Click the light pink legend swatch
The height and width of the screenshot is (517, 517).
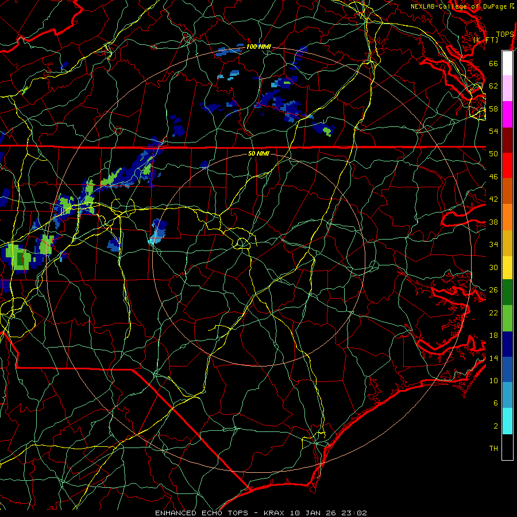507,88
